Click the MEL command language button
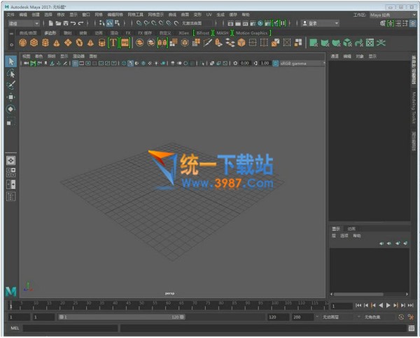Viewport: 420px width, 338px height. 15,328
